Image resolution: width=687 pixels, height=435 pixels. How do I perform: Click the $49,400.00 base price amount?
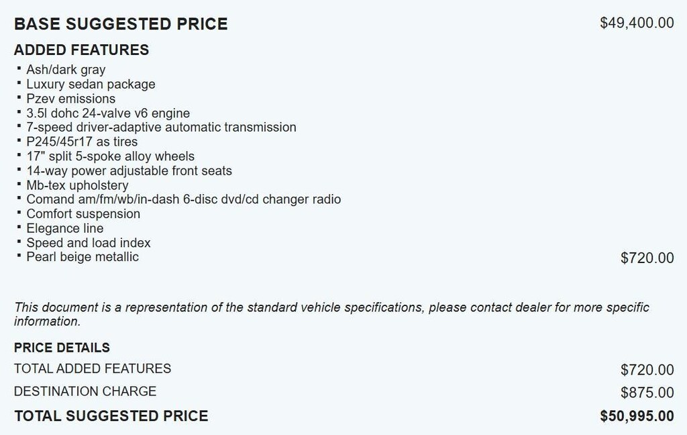click(x=637, y=23)
